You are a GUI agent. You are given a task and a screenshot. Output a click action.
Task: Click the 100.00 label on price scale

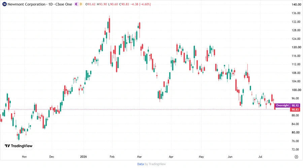click(x=296, y=90)
